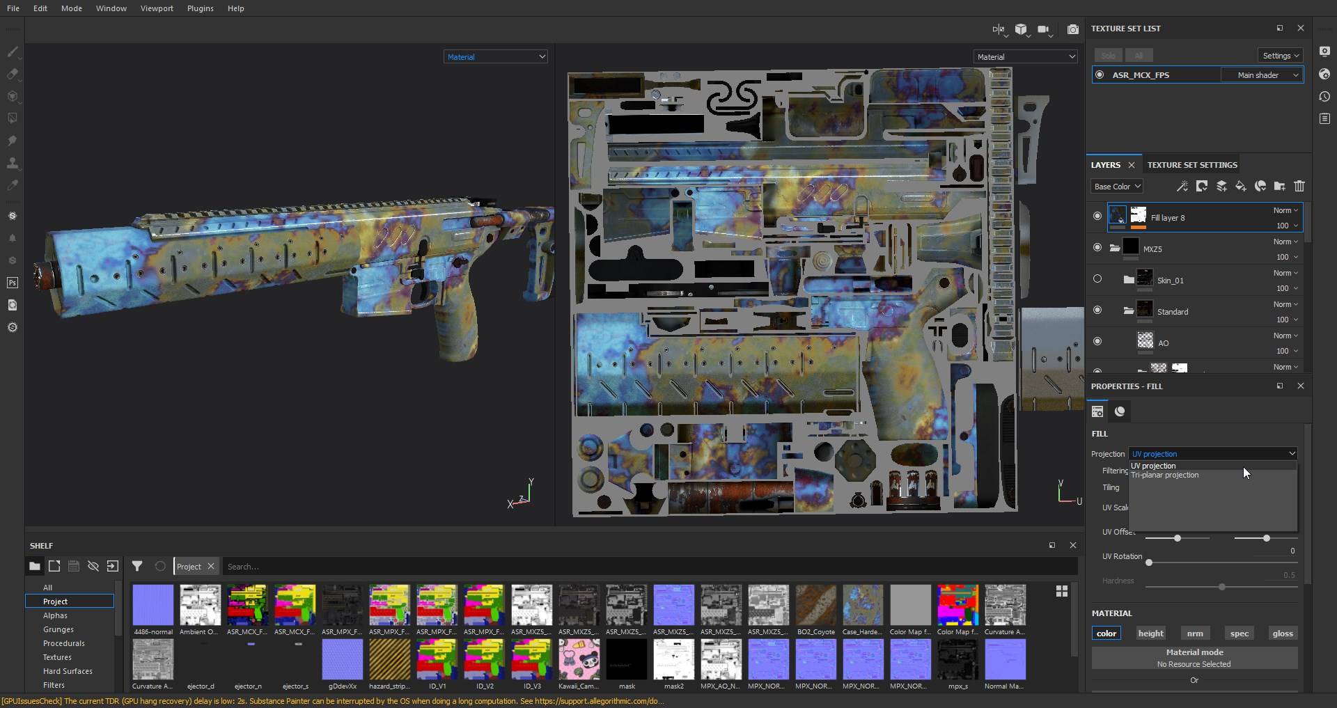The width and height of the screenshot is (1337, 708).
Task: Select the Projection tool
Action: pos(12,96)
